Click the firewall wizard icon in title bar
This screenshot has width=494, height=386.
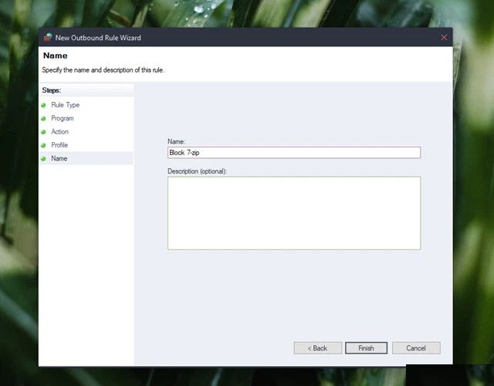coord(48,37)
